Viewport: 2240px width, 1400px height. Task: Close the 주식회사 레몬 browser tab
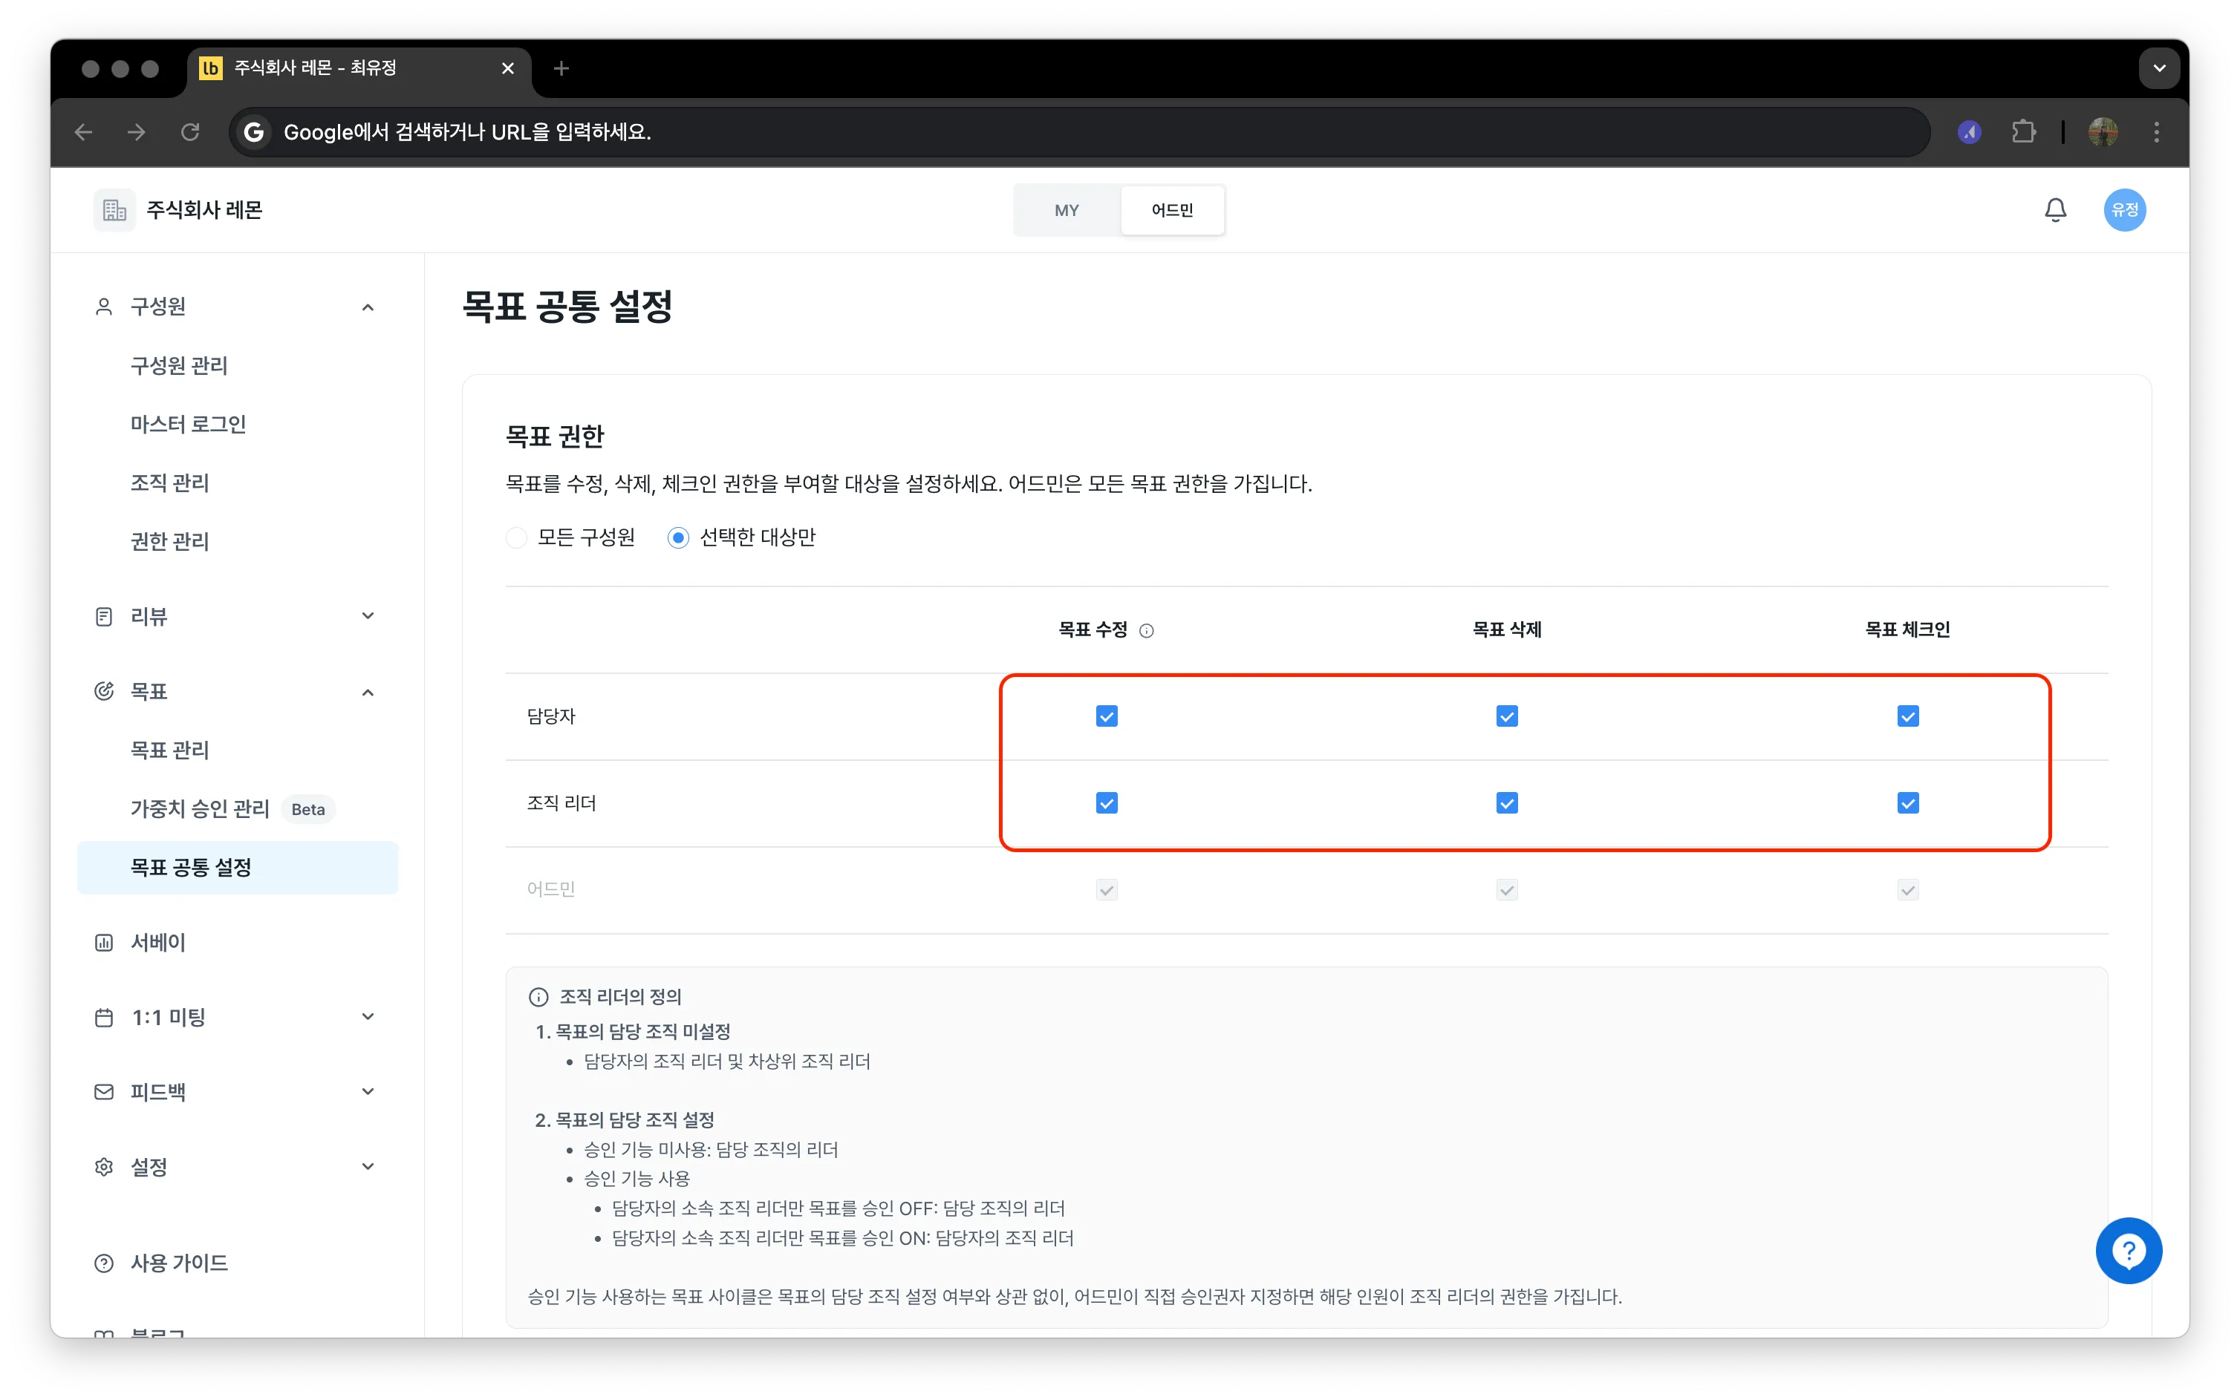(508, 68)
